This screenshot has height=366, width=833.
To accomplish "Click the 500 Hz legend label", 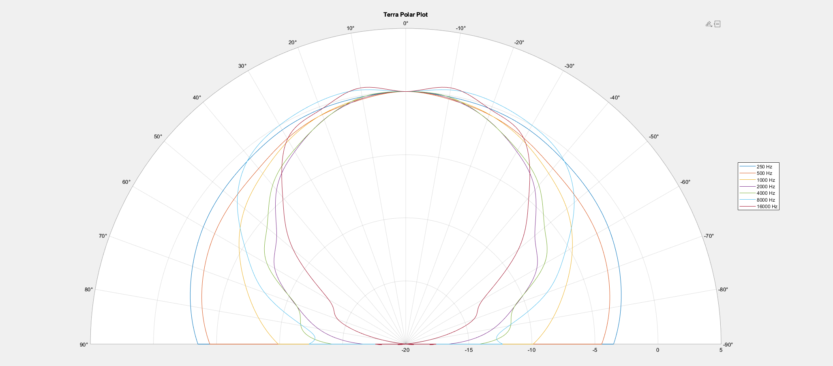I will tap(764, 173).
